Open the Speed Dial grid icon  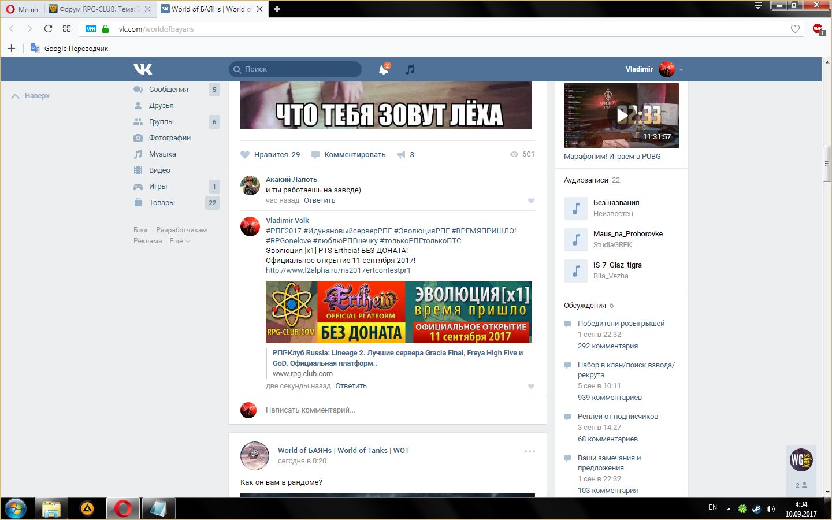(66, 29)
